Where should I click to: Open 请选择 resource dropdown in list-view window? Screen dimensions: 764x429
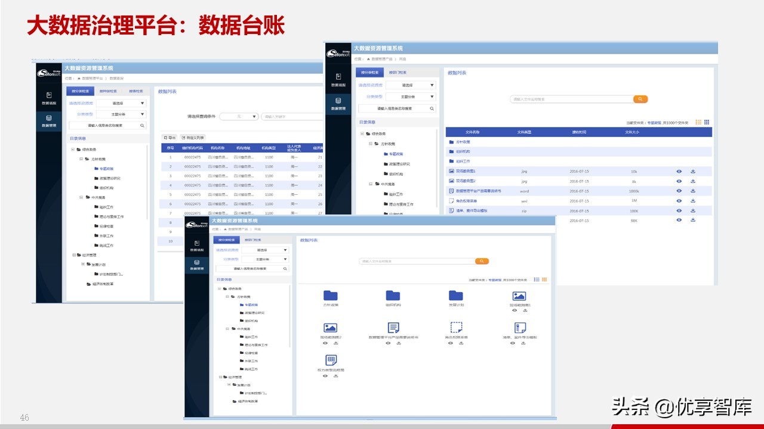pyautogui.click(x=411, y=85)
